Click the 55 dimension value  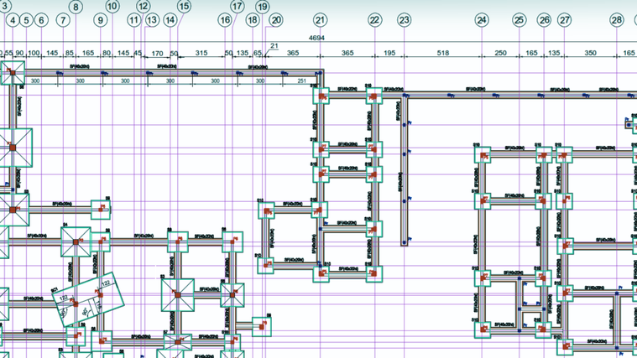(x=8, y=53)
